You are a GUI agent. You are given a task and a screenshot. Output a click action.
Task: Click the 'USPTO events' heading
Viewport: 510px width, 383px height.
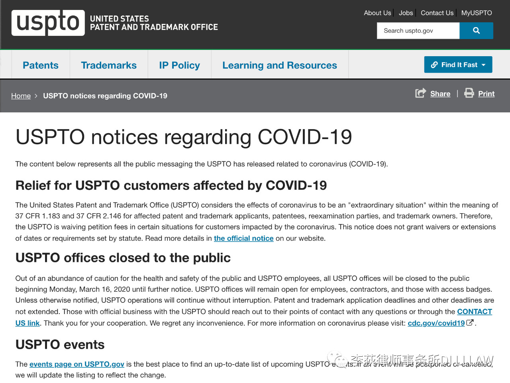pos(60,345)
